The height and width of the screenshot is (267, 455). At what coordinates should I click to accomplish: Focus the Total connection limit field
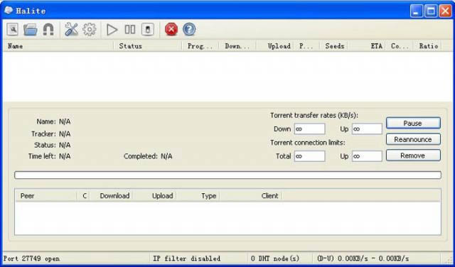(x=310, y=156)
